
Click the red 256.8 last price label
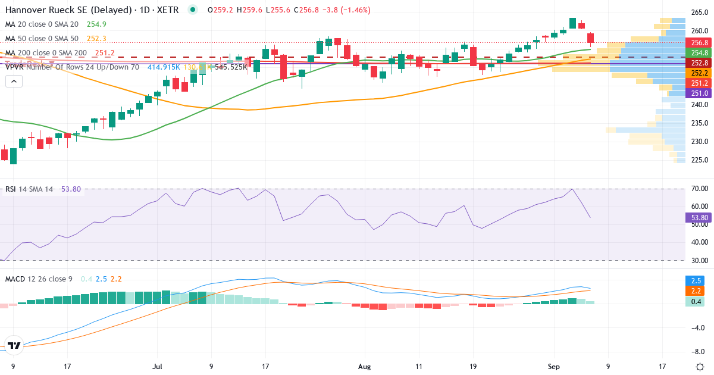[698, 43]
